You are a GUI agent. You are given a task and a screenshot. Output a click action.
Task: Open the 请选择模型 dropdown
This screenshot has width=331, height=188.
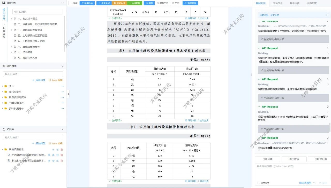(307, 183)
